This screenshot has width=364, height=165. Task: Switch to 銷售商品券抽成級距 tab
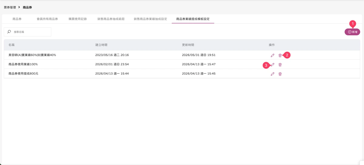(x=111, y=19)
